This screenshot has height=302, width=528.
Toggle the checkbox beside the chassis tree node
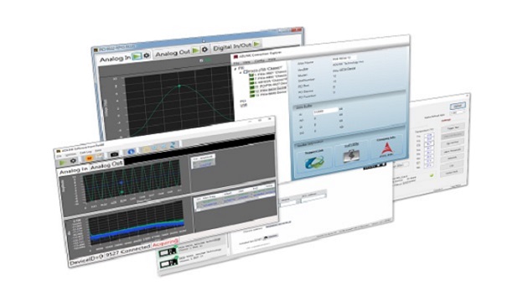point(246,72)
